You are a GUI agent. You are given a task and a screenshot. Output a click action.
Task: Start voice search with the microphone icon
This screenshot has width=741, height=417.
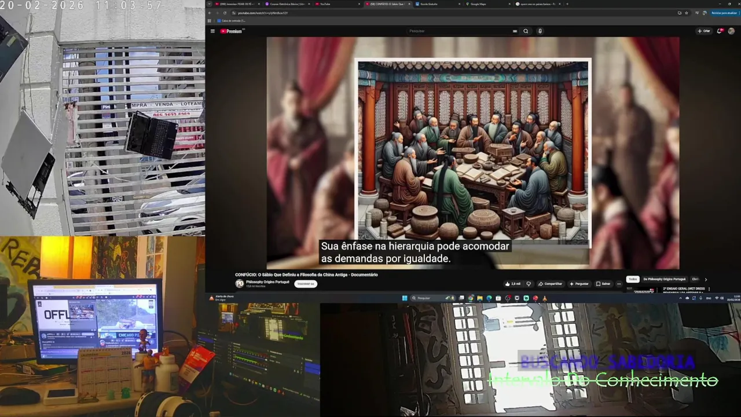(x=540, y=31)
